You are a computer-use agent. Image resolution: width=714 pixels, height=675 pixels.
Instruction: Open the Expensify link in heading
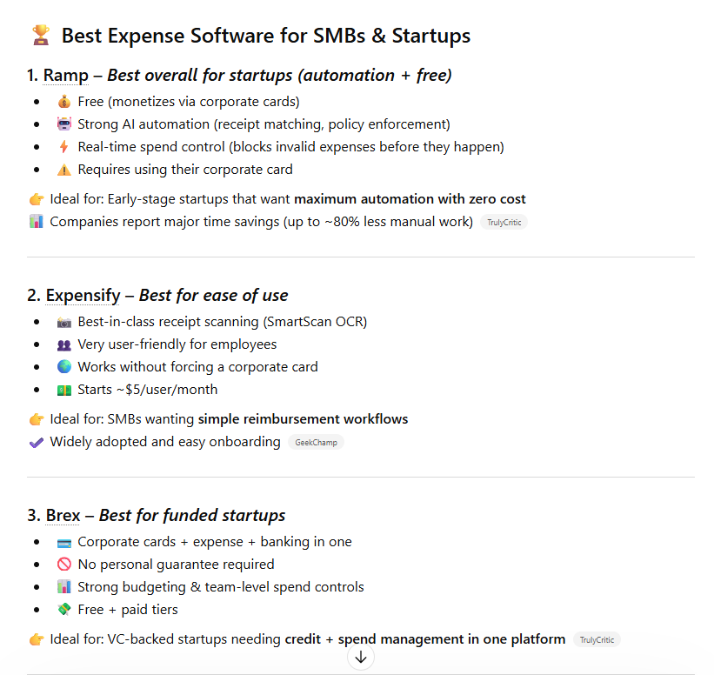pyautogui.click(x=82, y=295)
